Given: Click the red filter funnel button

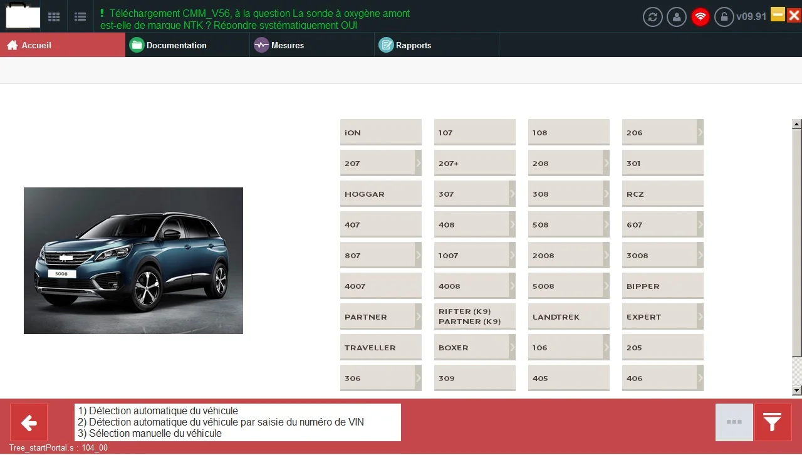Looking at the screenshot, I should point(773,422).
